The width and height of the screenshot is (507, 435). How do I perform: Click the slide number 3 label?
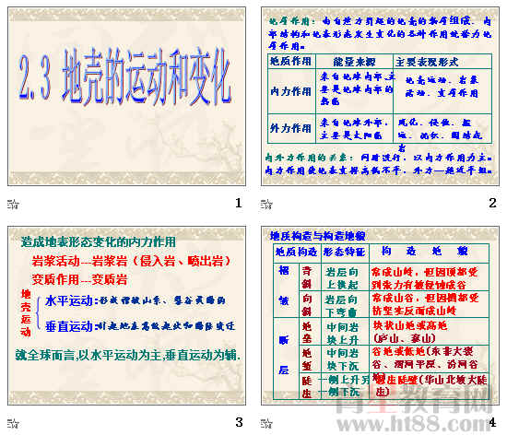[239, 422]
